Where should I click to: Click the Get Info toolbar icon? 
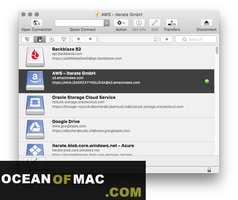coord(139,23)
